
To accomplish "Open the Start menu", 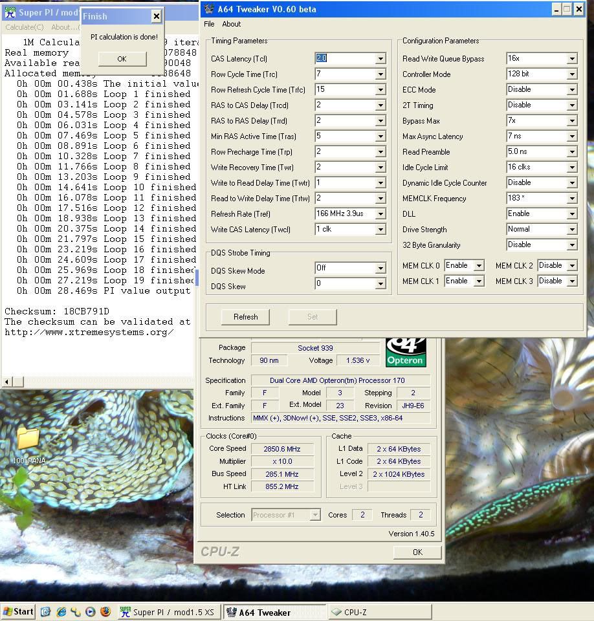I will tap(18, 611).
